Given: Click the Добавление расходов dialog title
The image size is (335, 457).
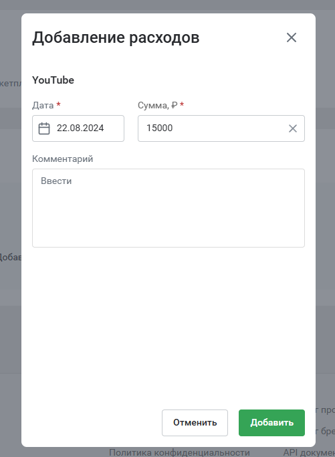Looking at the screenshot, I should [x=116, y=38].
